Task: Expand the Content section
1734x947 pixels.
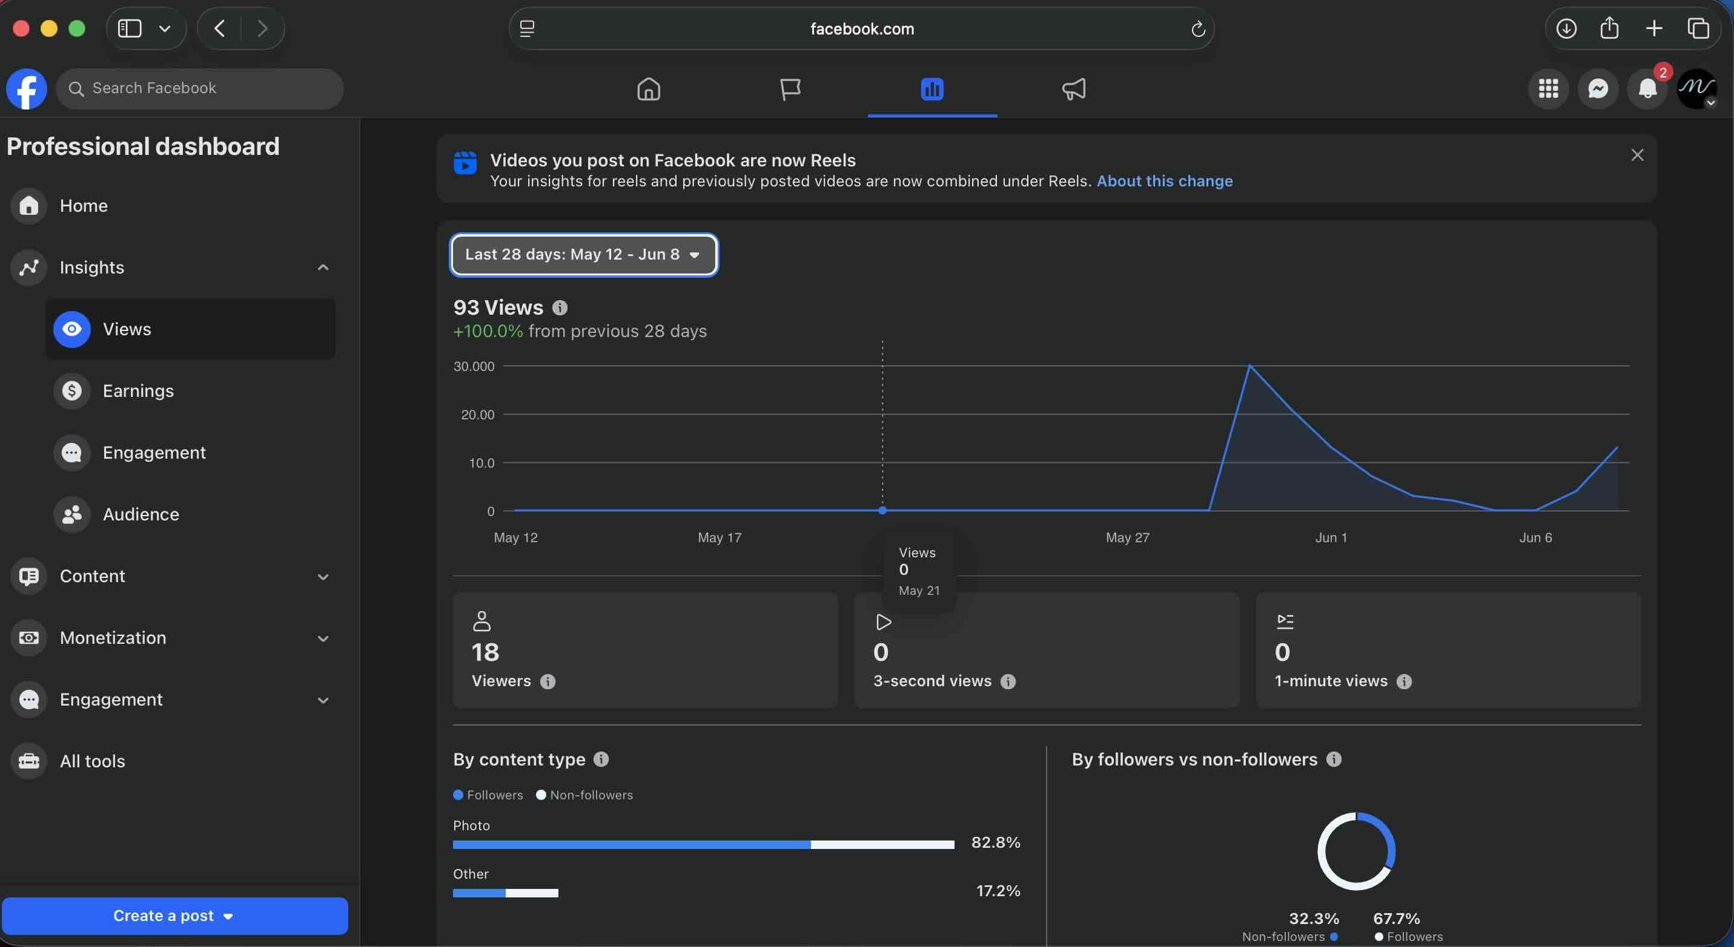Action: 323,577
